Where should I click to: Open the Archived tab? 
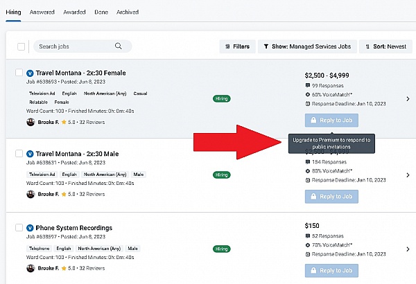point(127,12)
